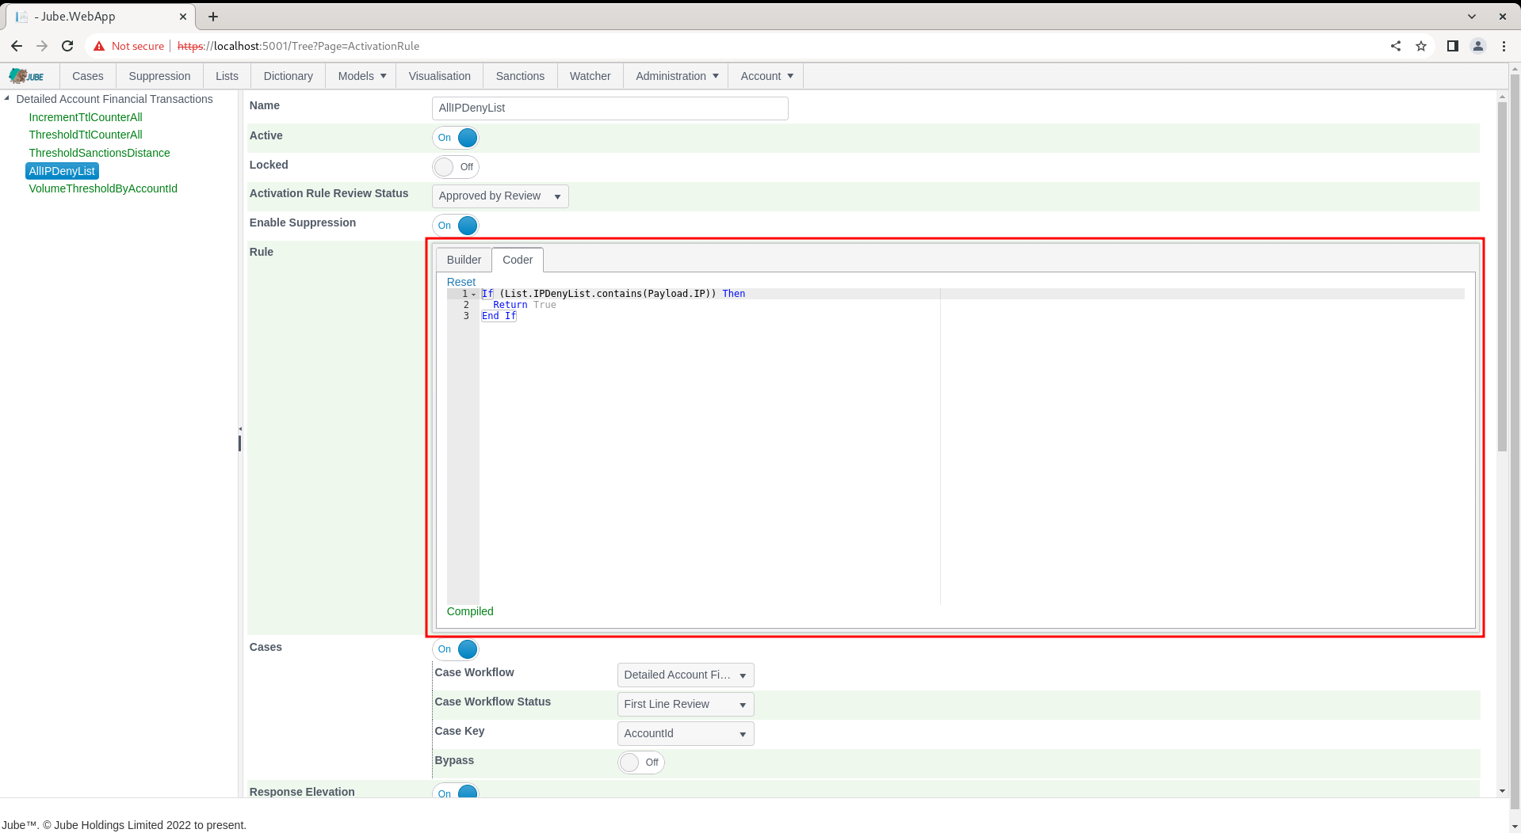Image resolution: width=1521 pixels, height=833 pixels.
Task: Open the Suppression menu item
Action: coord(159,76)
